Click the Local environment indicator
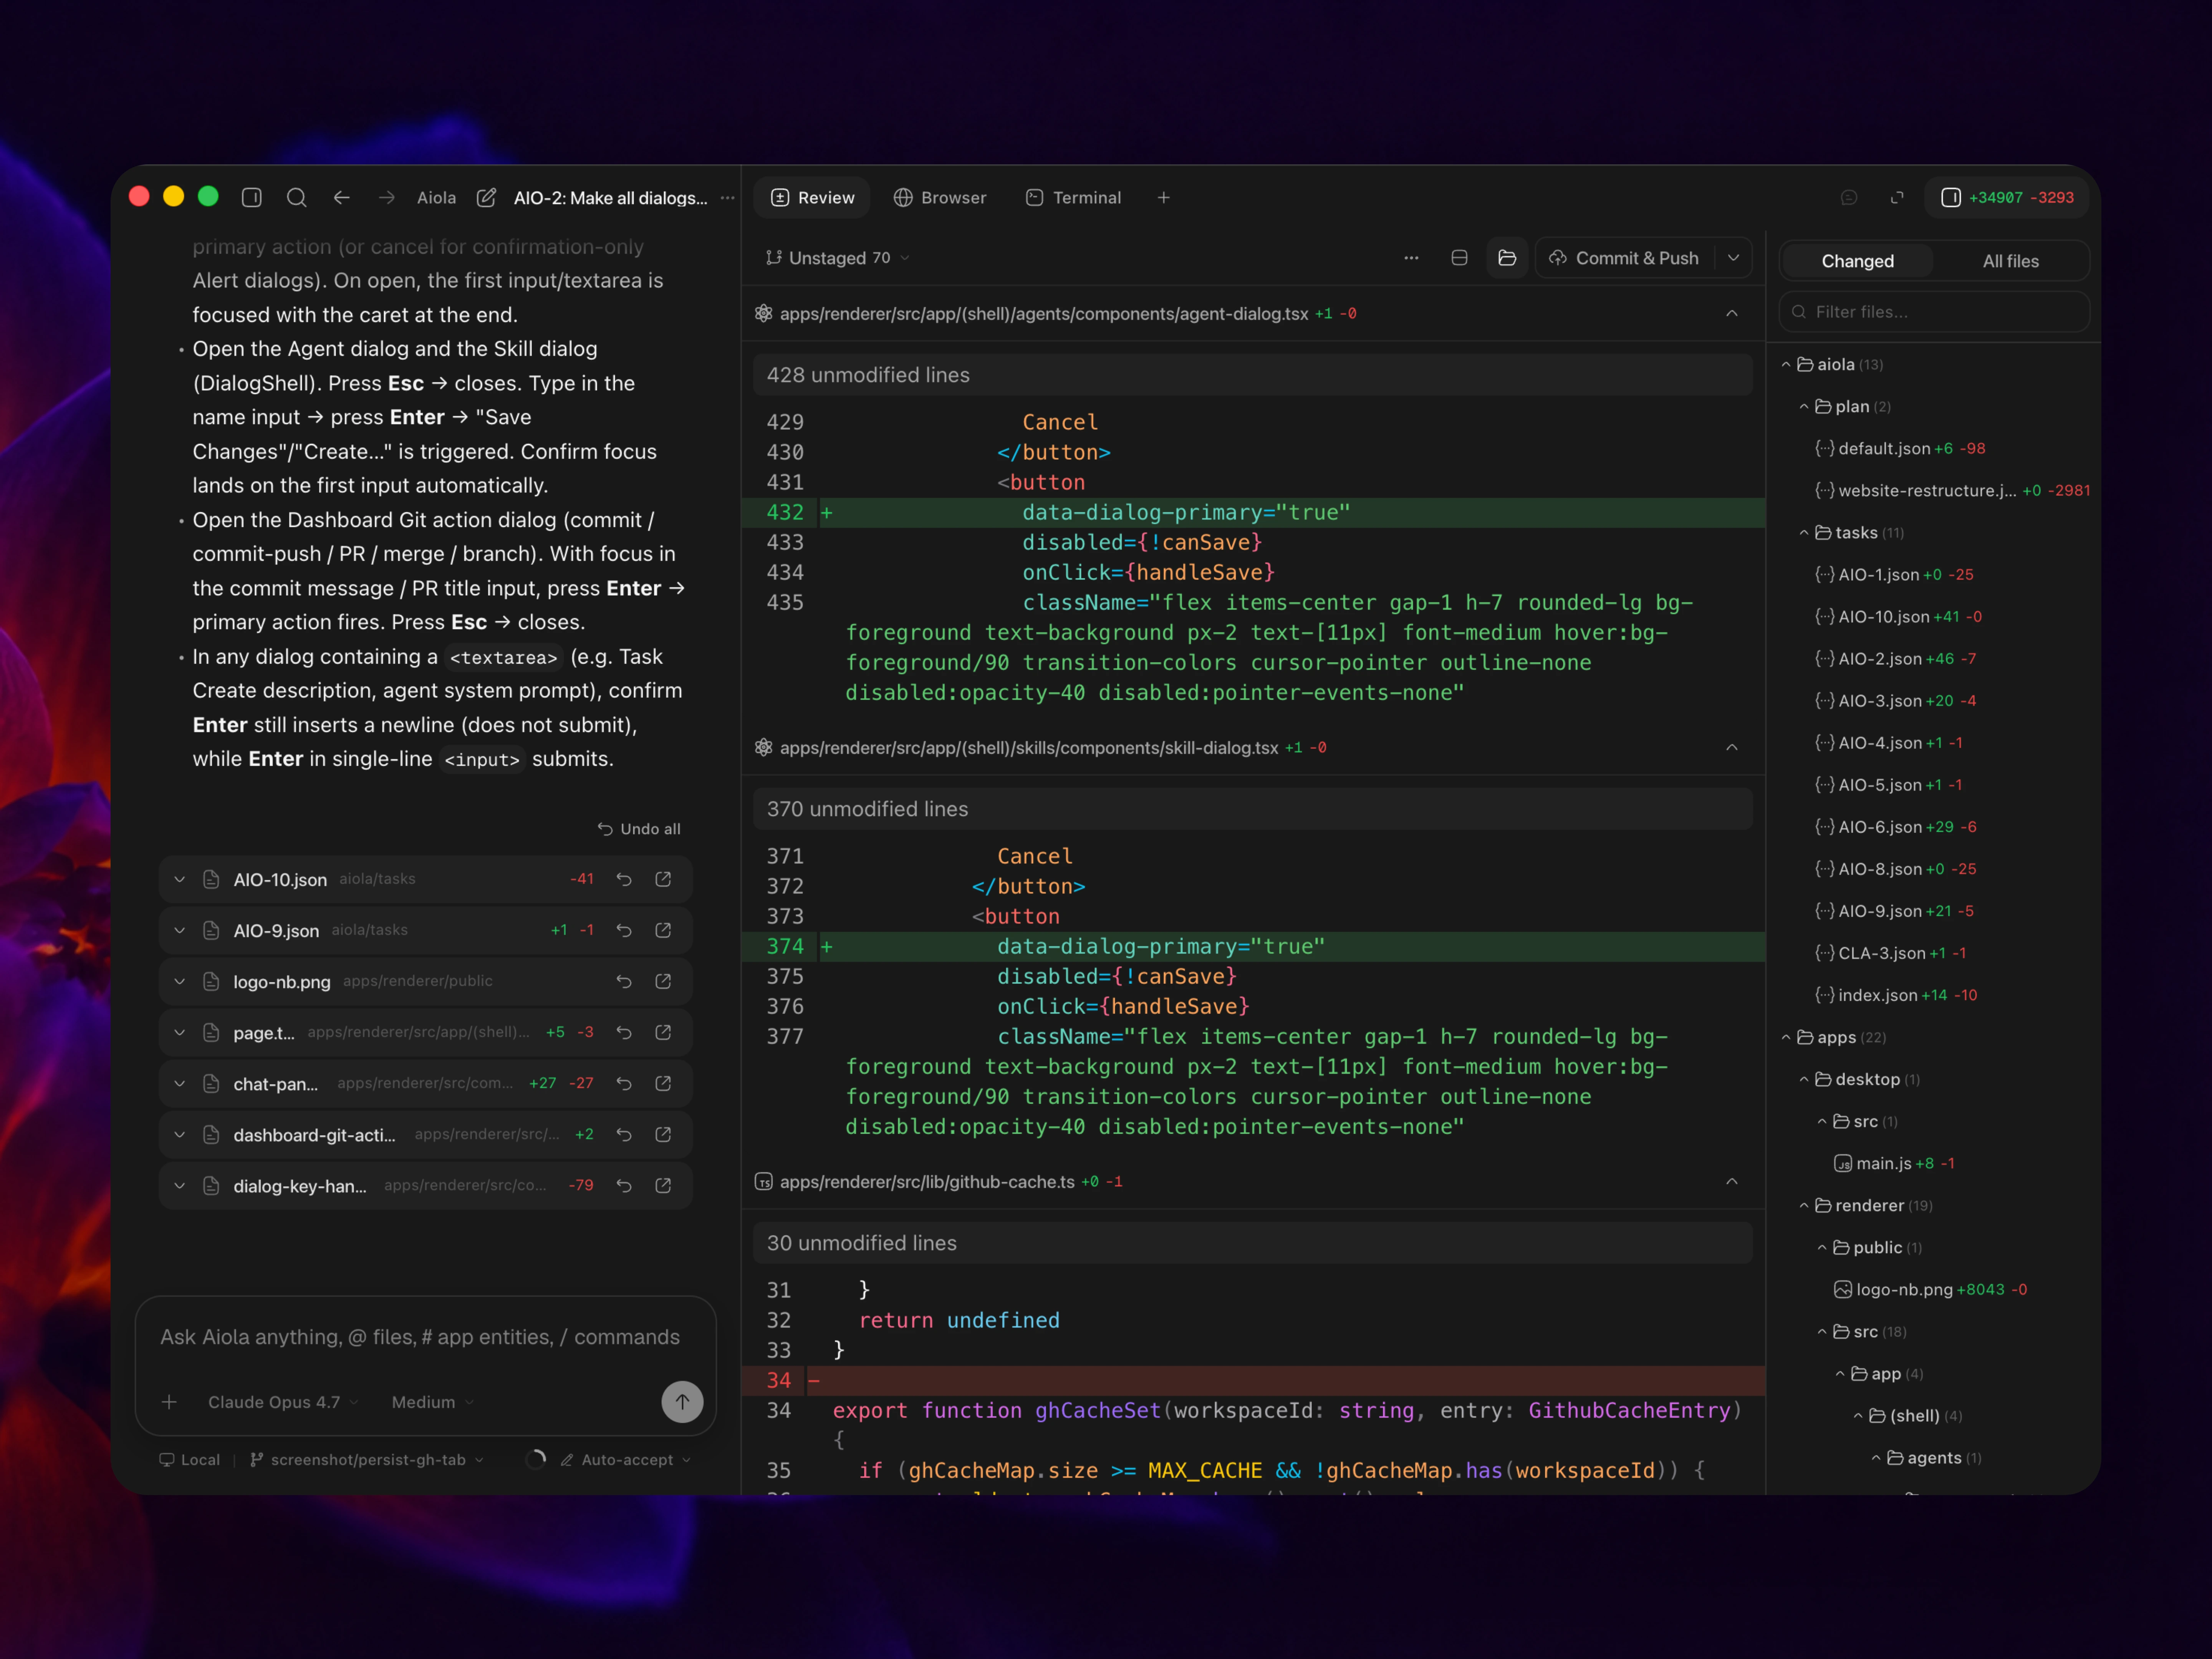The width and height of the screenshot is (2212, 1659). tap(190, 1460)
